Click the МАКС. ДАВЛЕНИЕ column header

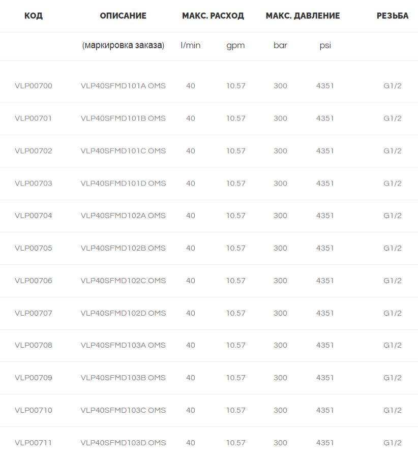pyautogui.click(x=303, y=16)
